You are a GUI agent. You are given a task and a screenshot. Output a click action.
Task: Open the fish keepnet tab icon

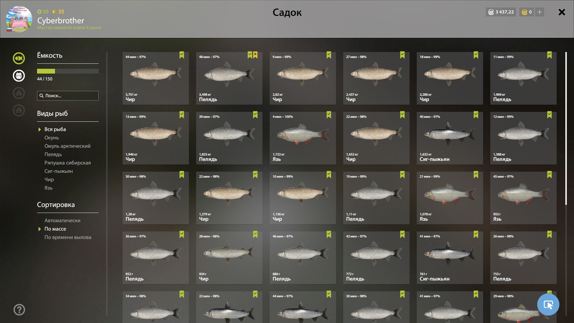(x=19, y=58)
